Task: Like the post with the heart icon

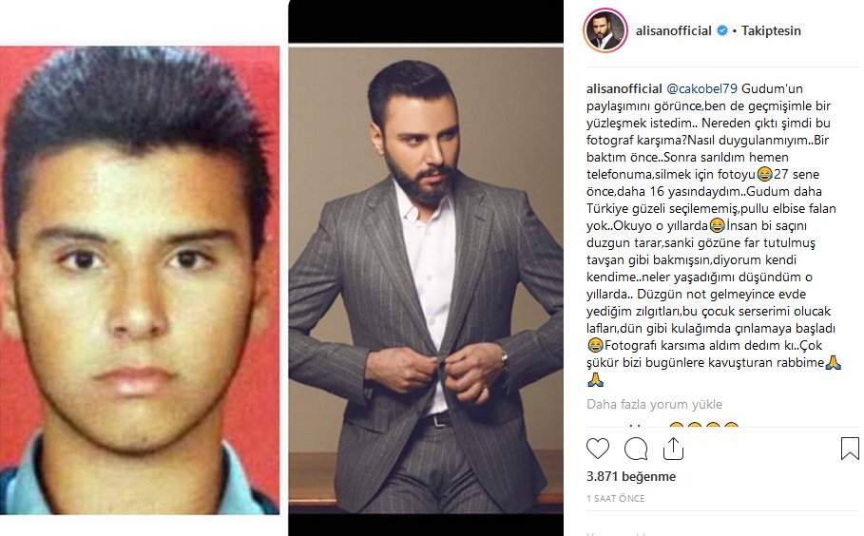Action: pos(597,449)
